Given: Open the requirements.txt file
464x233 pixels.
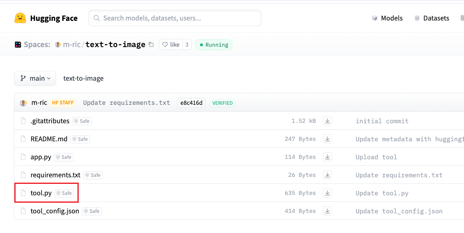Looking at the screenshot, I should click(55, 175).
